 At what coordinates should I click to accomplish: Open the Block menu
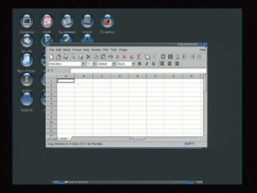66,50
